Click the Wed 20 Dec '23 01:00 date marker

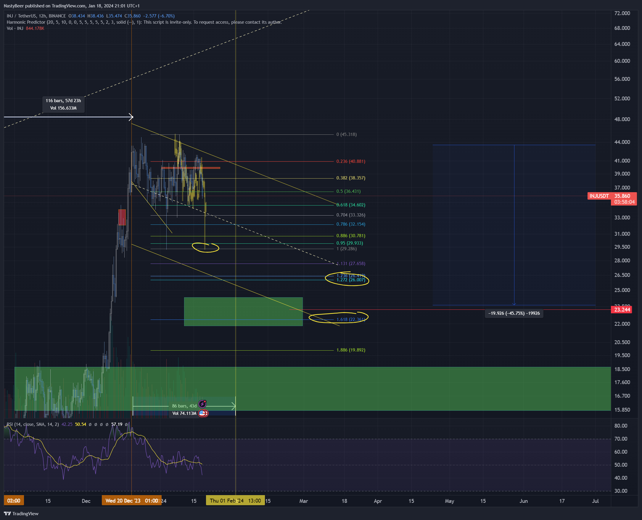click(x=131, y=501)
